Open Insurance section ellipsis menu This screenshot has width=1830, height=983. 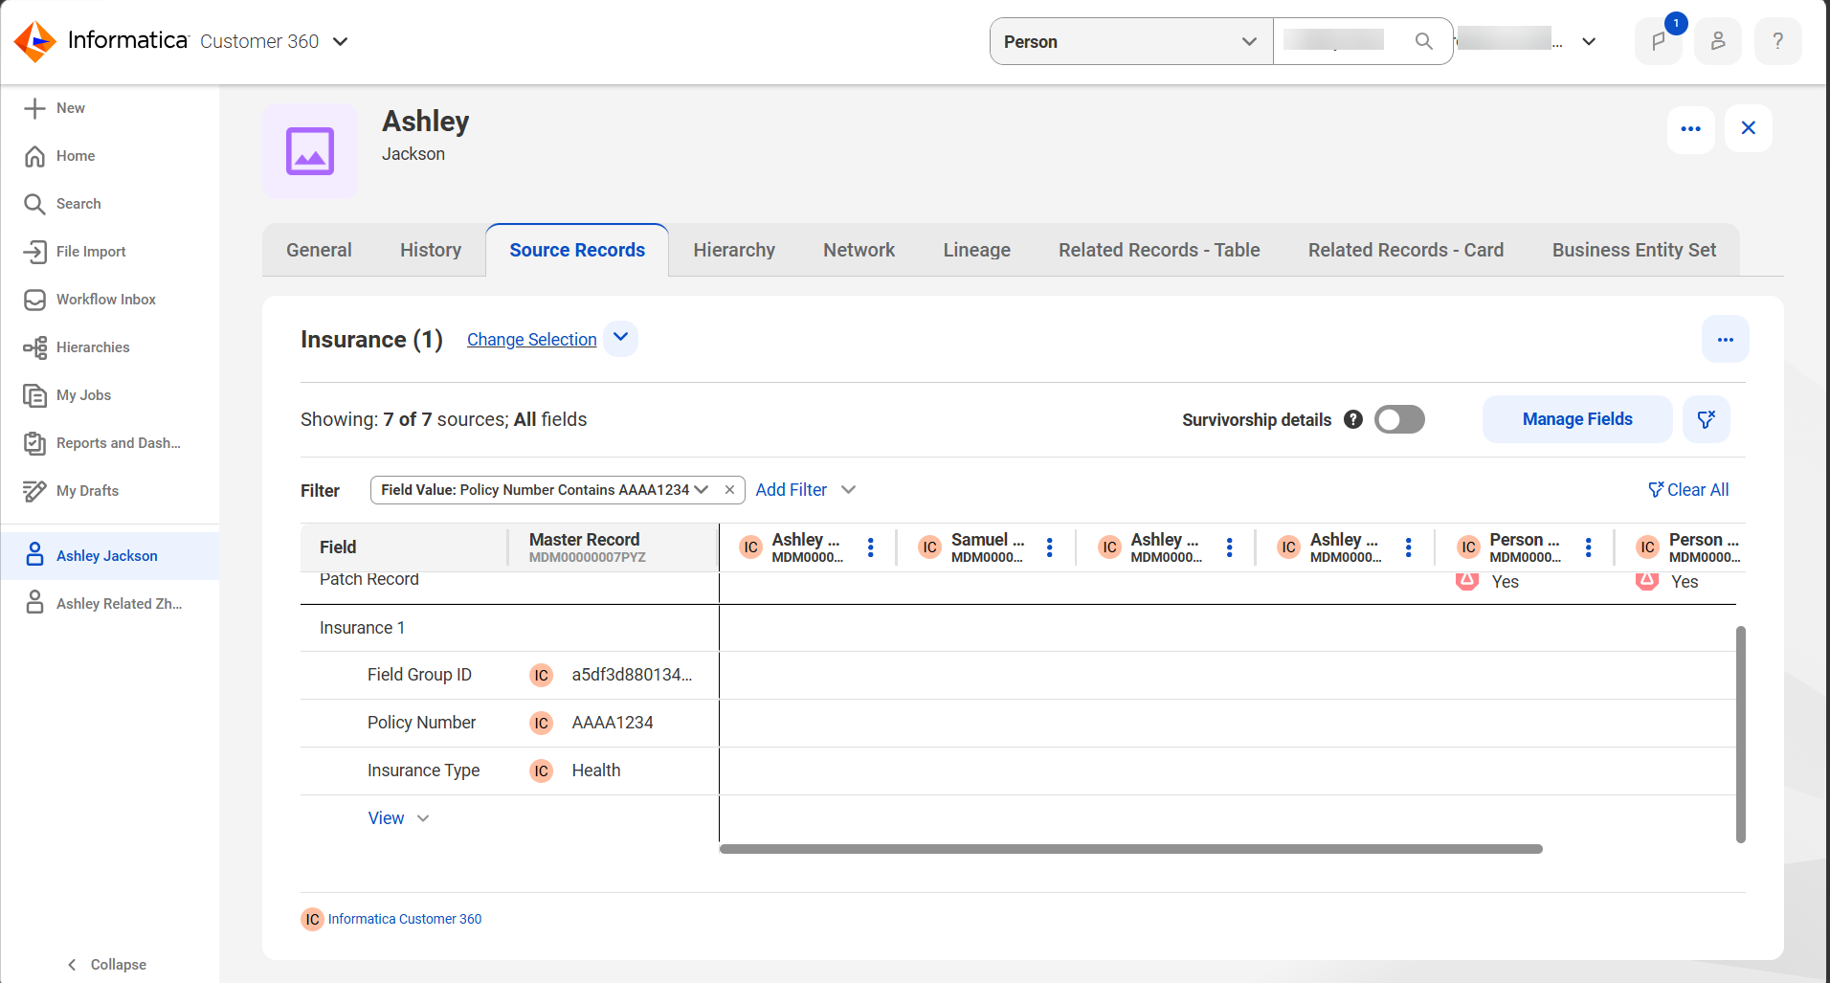click(x=1726, y=340)
